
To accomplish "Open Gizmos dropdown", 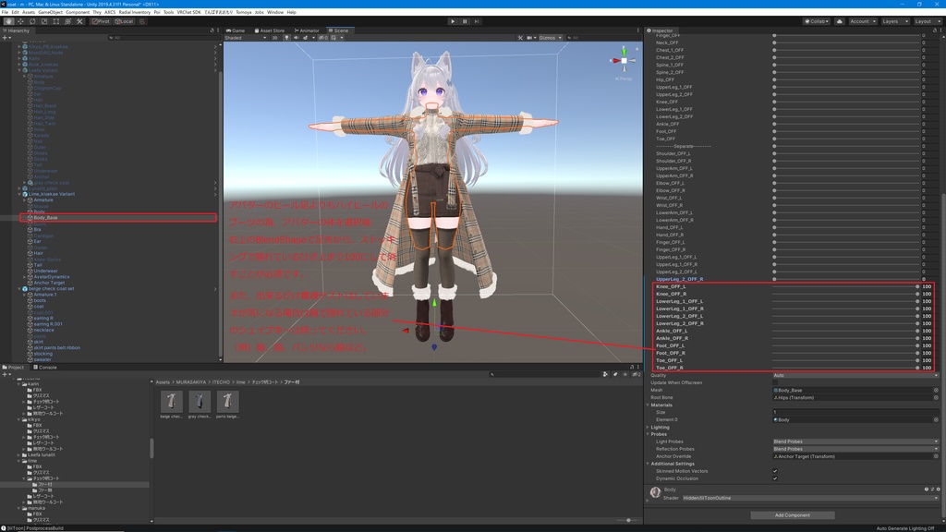I will pos(551,37).
